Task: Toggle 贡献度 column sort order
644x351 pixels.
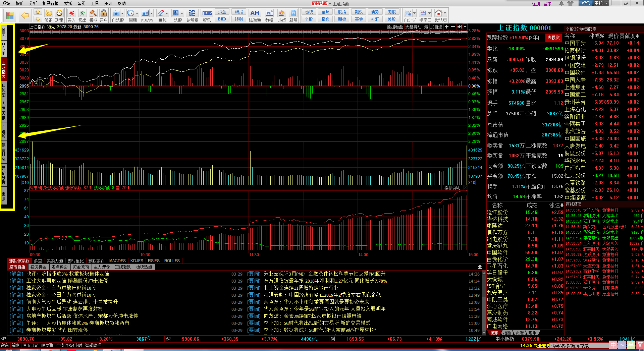Action: (629, 36)
